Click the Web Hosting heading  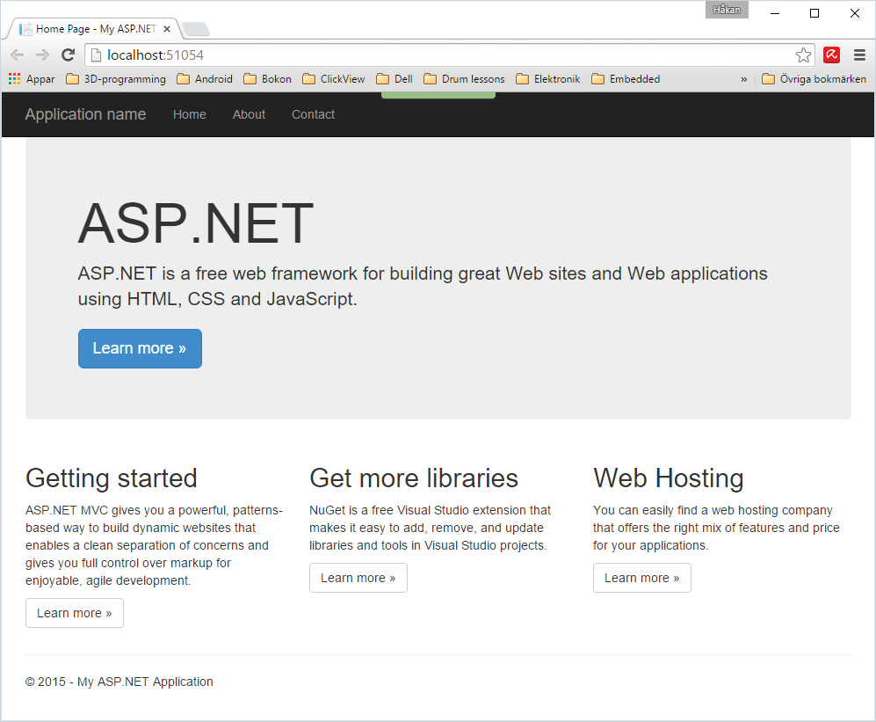tap(668, 478)
